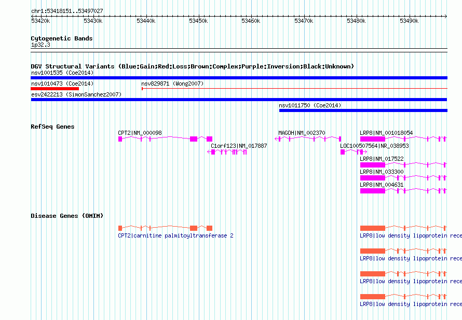The image size is (462, 320).
Task: Click the 53420k ruler label
Action: point(40,21)
